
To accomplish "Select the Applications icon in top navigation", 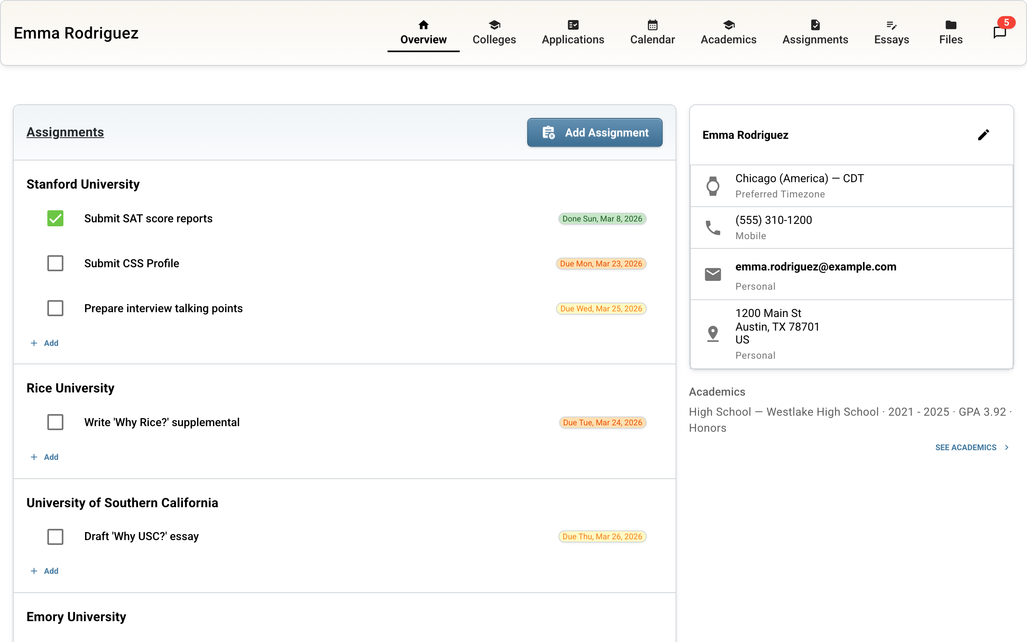I will 572,24.
